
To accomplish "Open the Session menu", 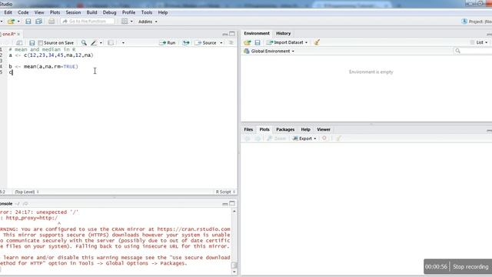I will [73, 12].
